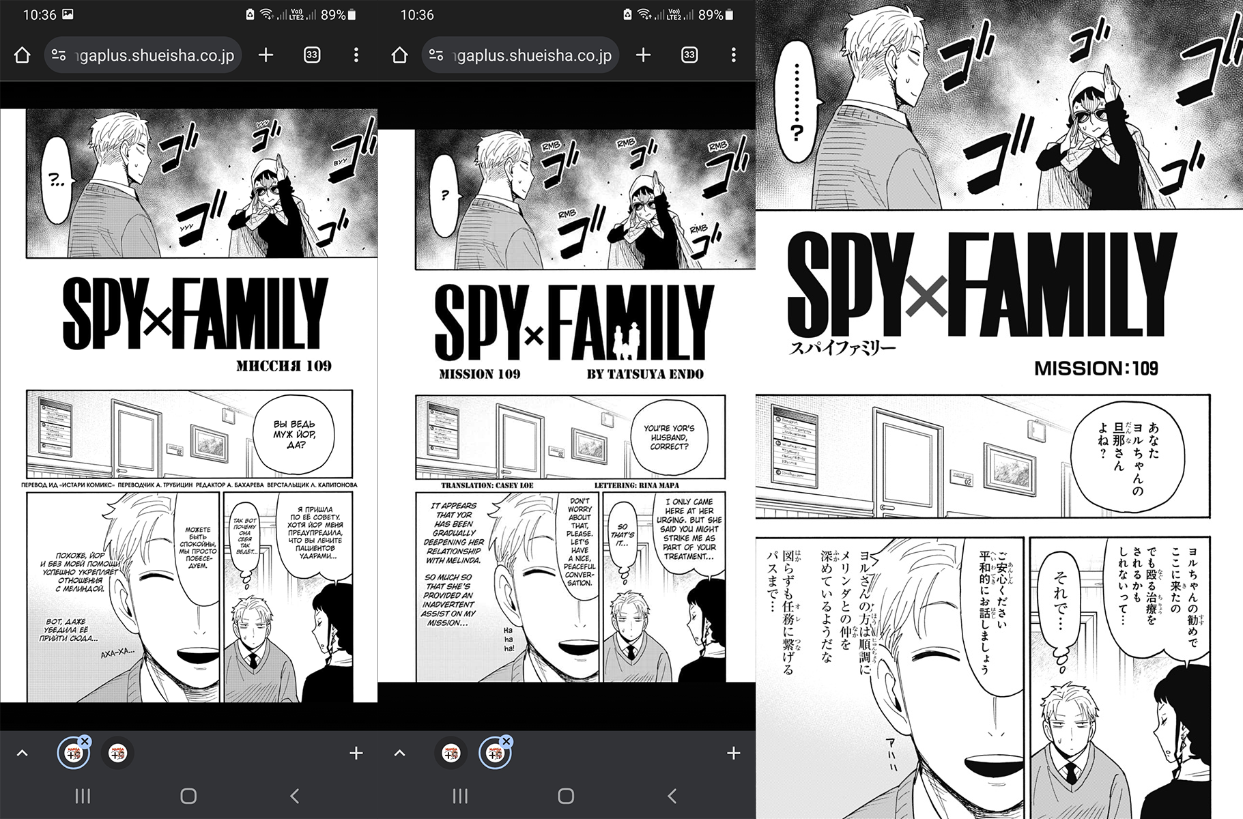Tap recent apps button in left navigation bar

(83, 796)
